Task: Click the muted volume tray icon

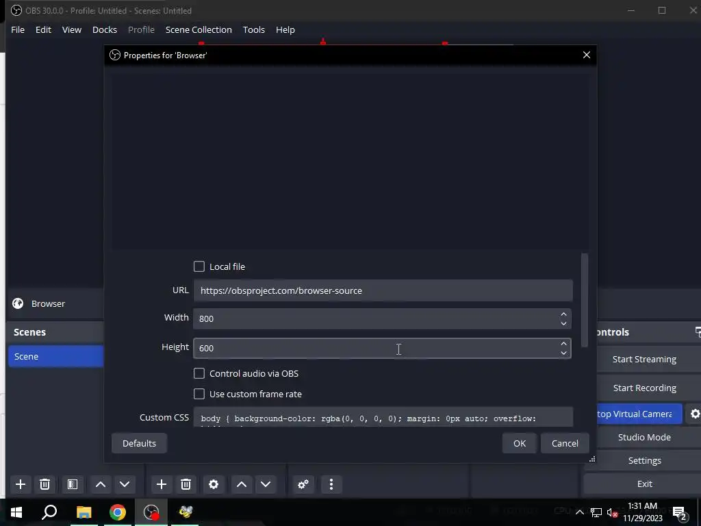Action: tap(613, 512)
